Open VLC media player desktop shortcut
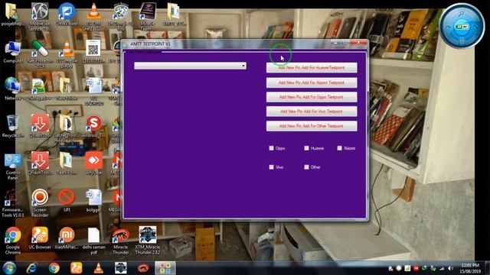The height and width of the screenshot is (275, 490). coord(67,53)
